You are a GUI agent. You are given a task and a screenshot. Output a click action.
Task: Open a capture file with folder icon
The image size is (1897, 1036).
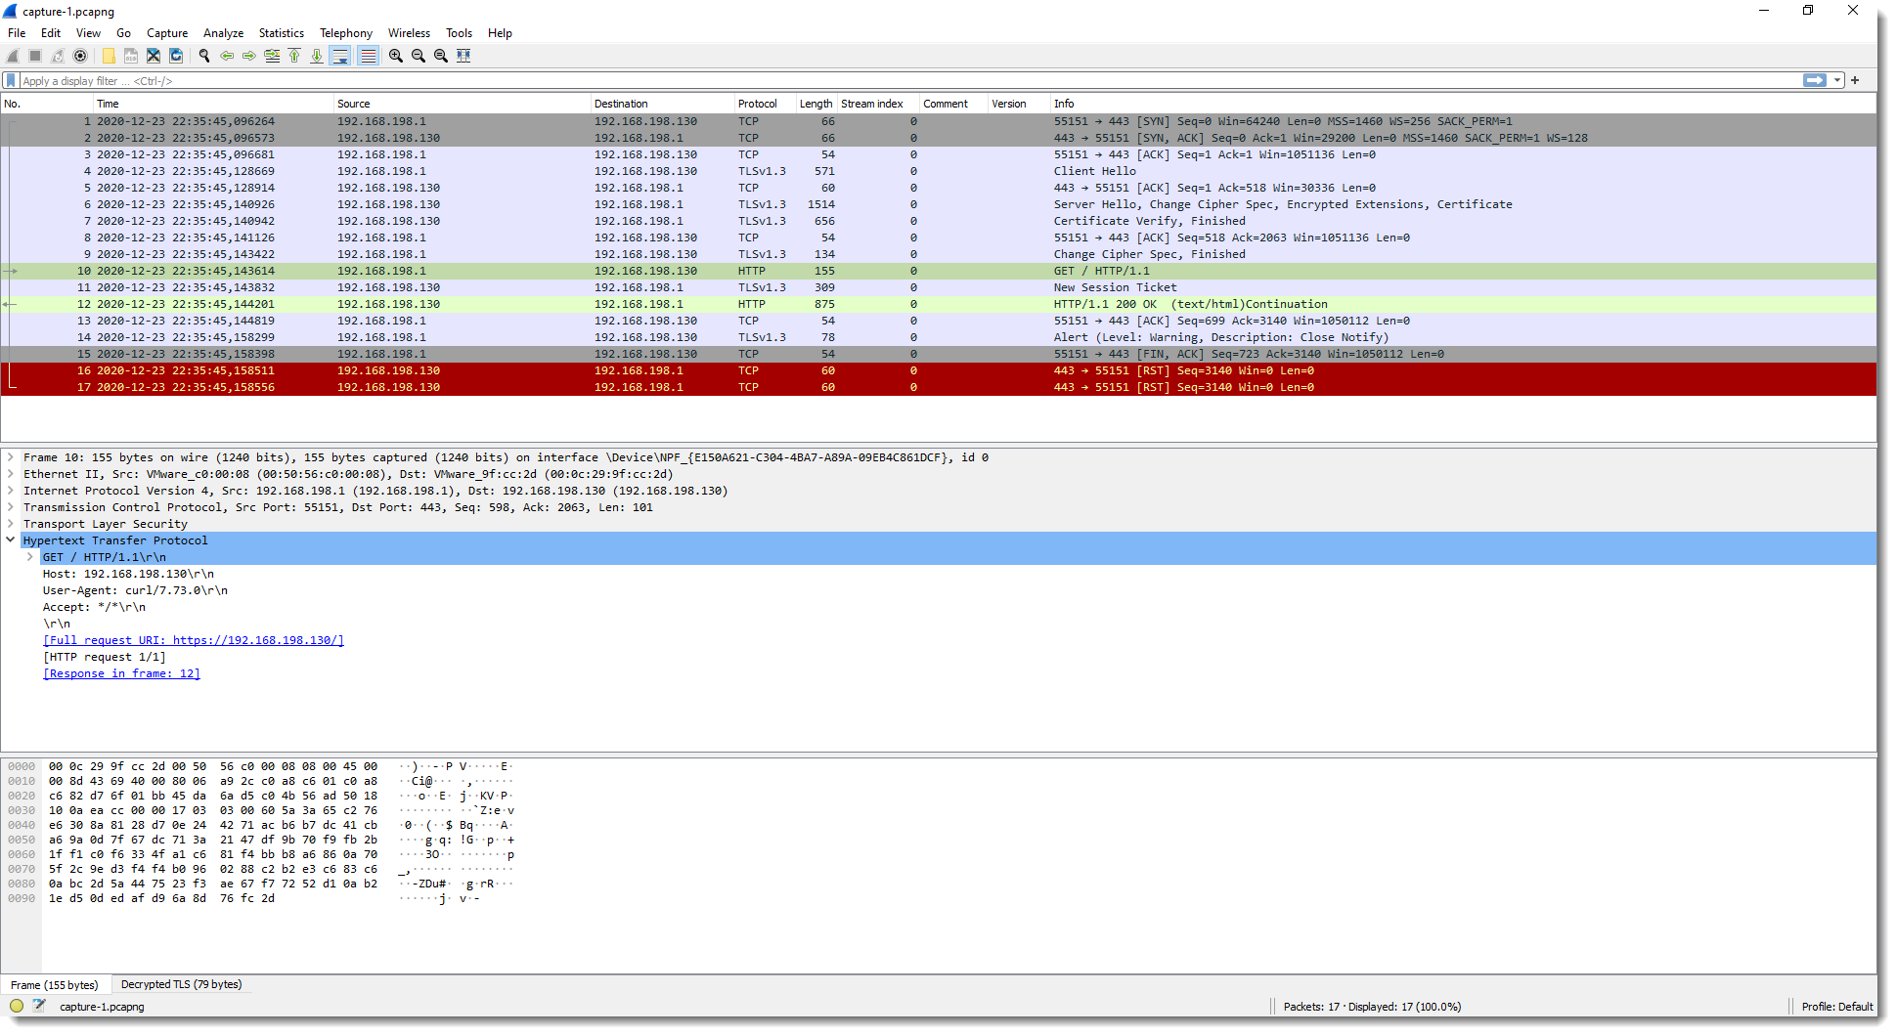click(109, 56)
